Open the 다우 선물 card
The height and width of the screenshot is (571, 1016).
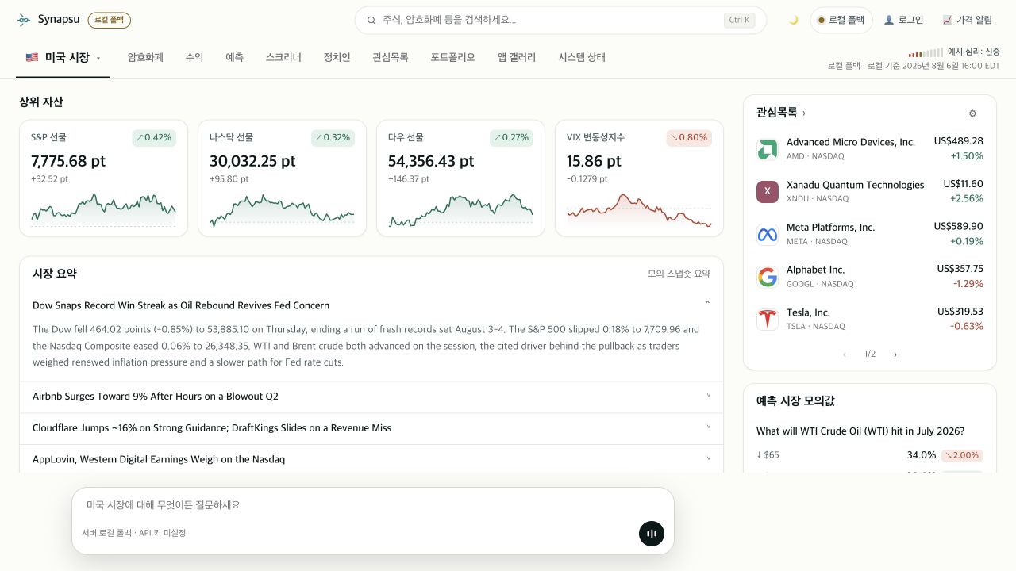point(460,178)
